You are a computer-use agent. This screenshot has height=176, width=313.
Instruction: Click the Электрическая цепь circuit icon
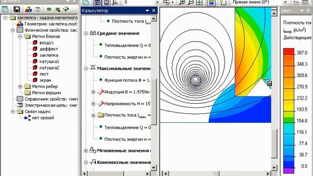point(20,105)
